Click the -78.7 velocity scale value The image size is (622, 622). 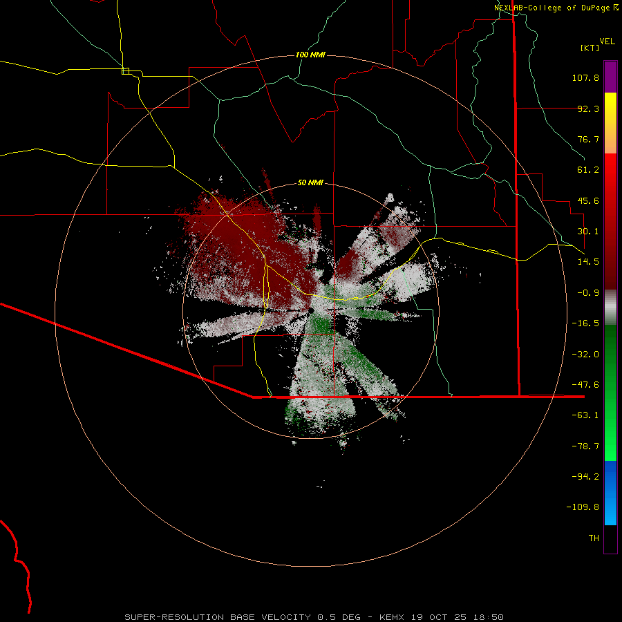pyautogui.click(x=585, y=446)
